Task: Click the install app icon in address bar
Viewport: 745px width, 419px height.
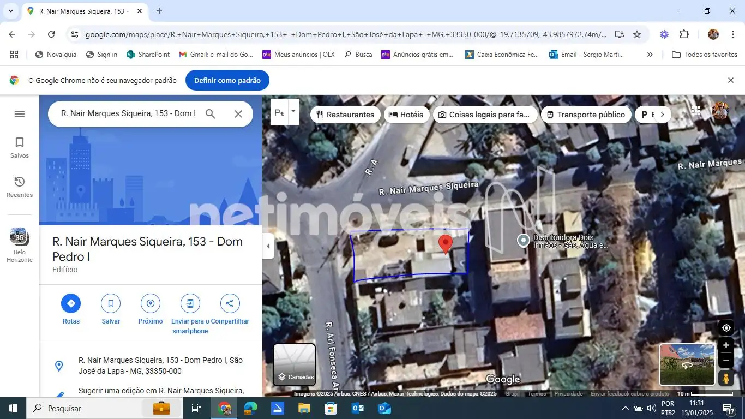Action: coord(620,34)
